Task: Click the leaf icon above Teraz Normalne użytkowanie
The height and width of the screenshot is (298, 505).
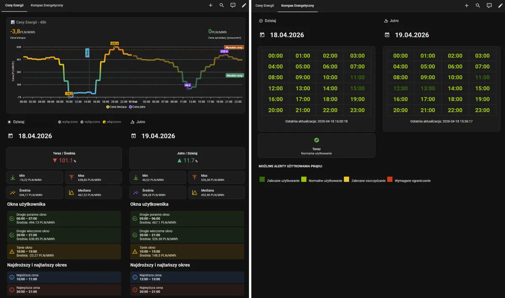Action: click(316, 140)
